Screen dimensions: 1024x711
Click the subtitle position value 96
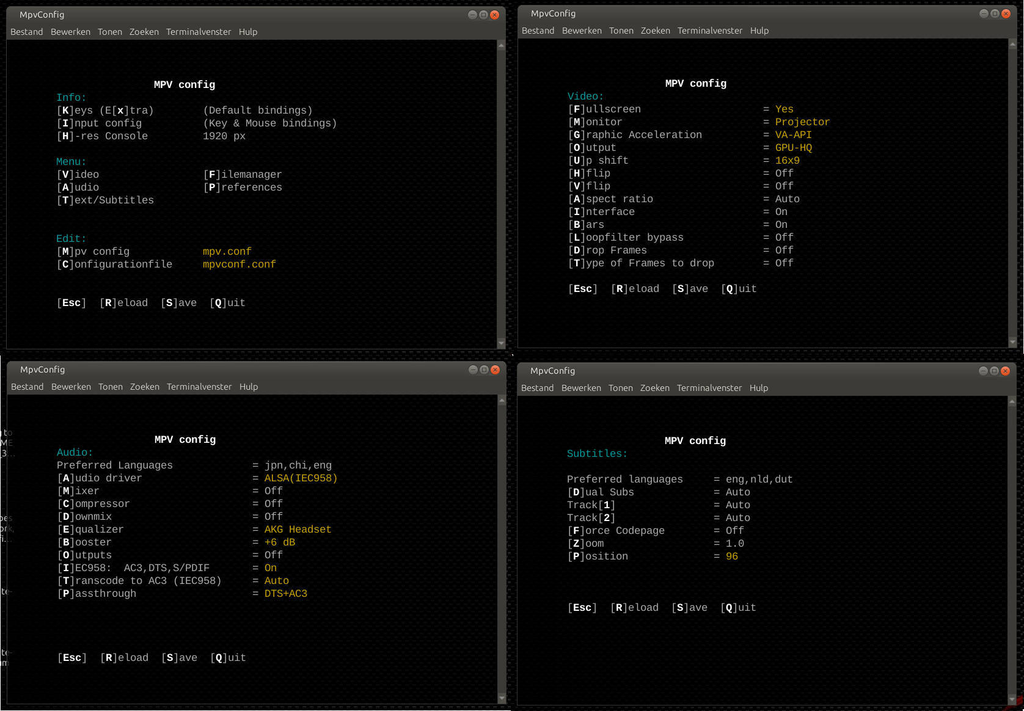click(x=732, y=556)
